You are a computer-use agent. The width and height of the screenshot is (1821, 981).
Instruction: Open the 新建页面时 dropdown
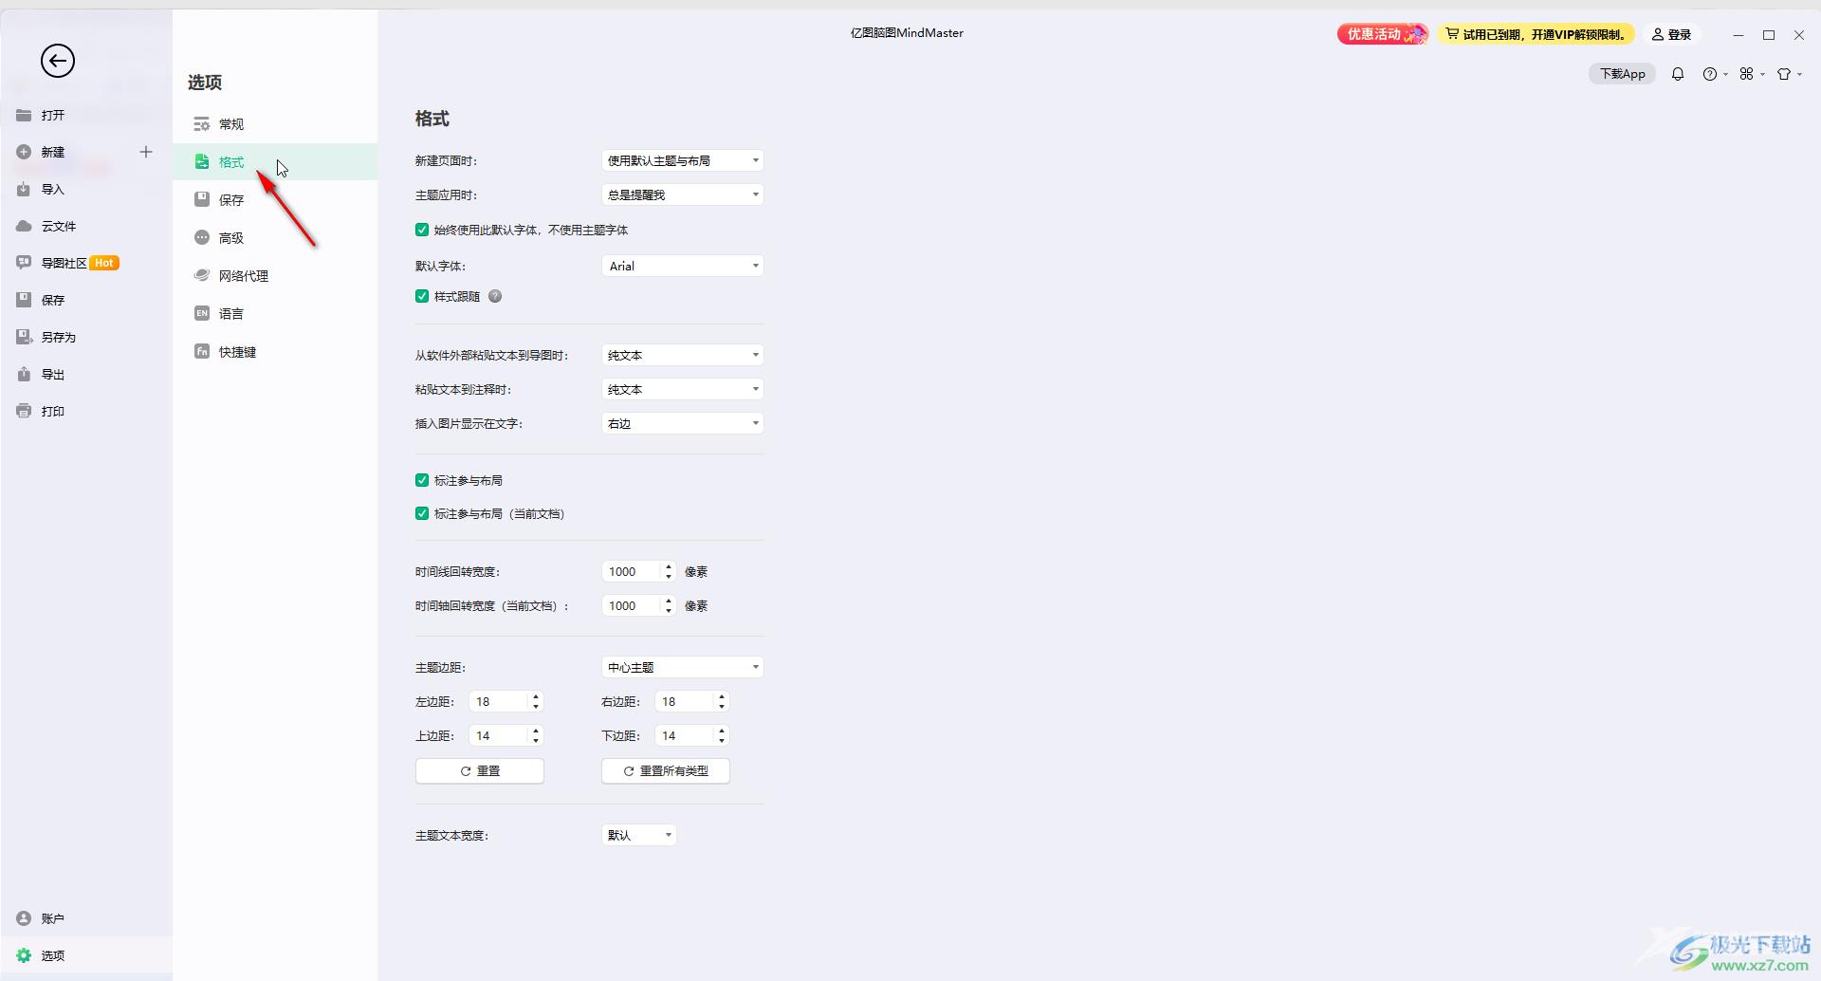(683, 160)
